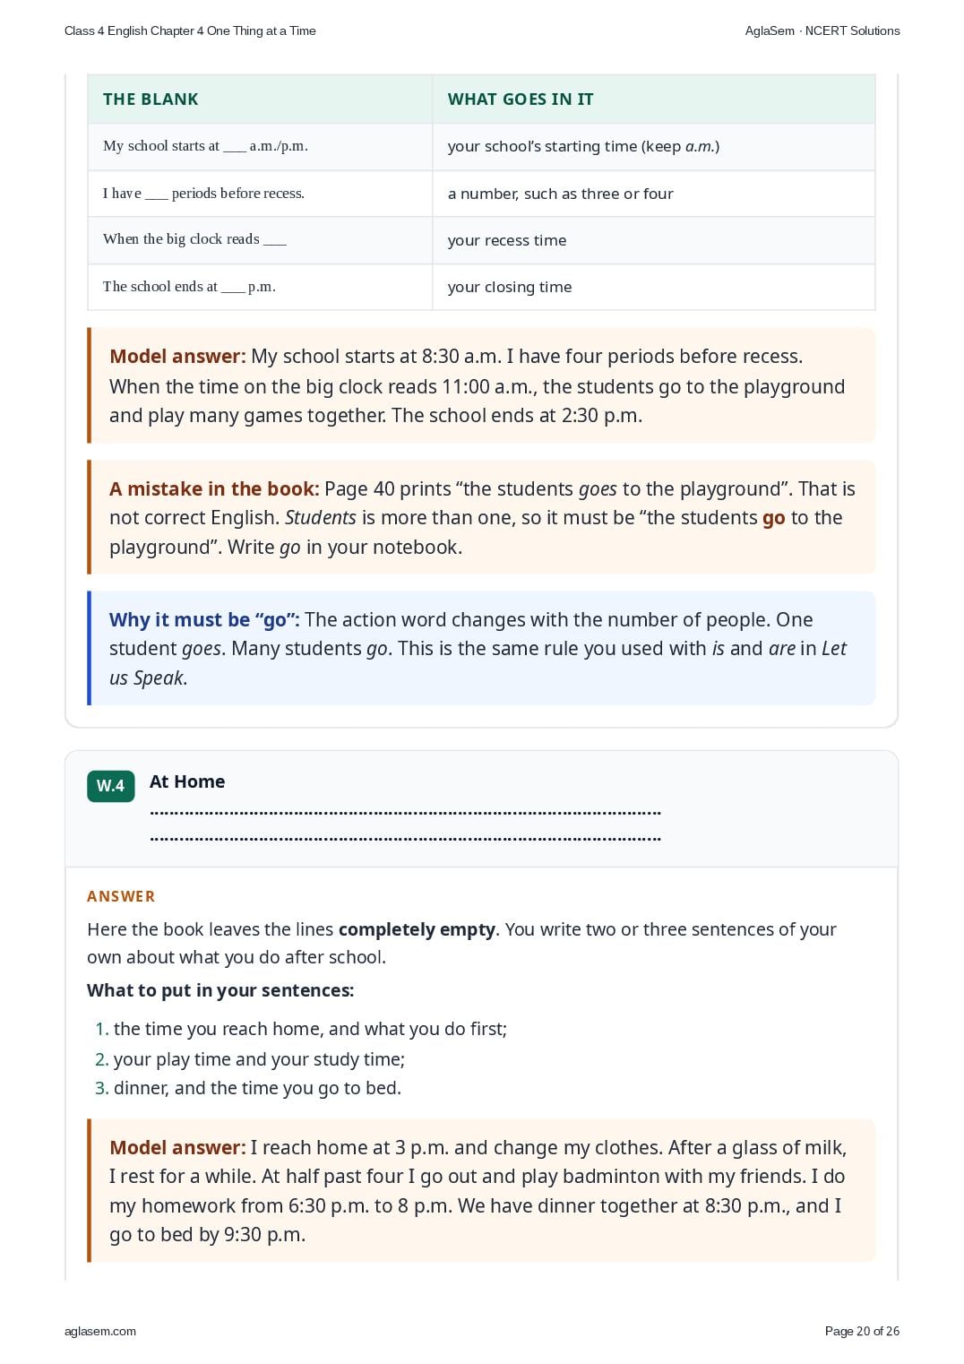
Task: Click the 'I have ___ periods before recess' cell
Action: (x=260, y=194)
